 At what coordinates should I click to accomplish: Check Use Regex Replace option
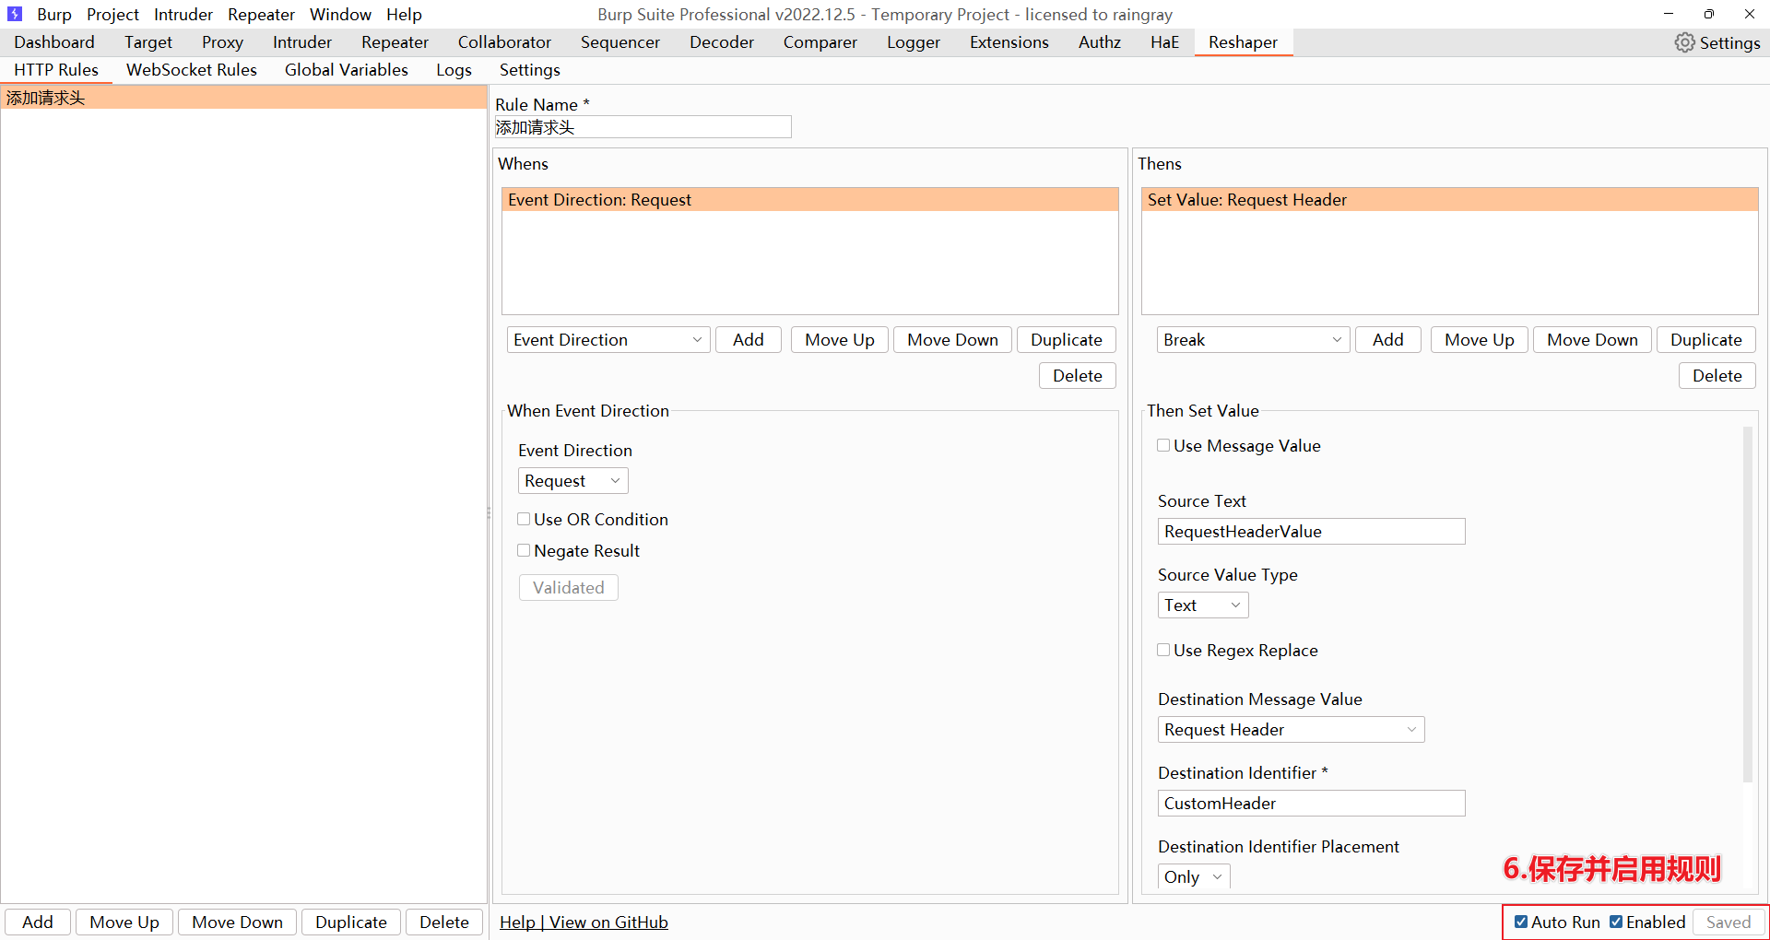pos(1163,650)
